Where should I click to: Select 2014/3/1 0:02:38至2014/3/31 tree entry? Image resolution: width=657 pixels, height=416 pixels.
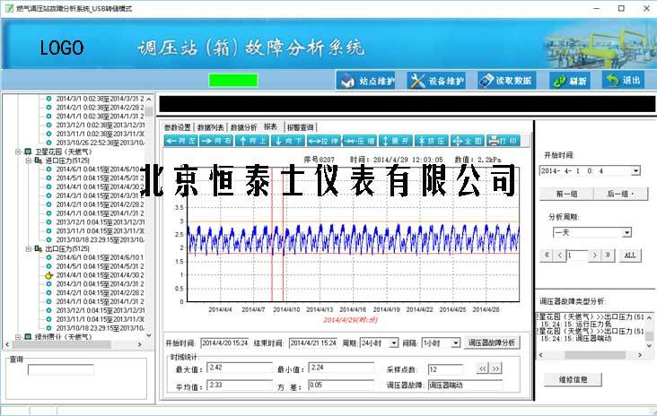(100, 99)
